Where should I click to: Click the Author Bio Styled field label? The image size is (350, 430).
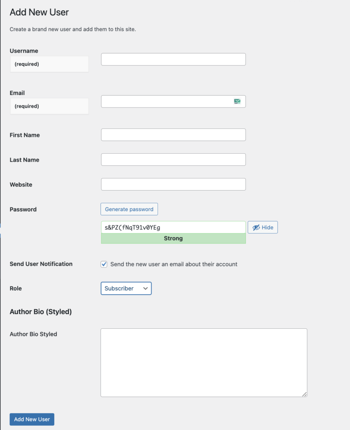click(34, 334)
